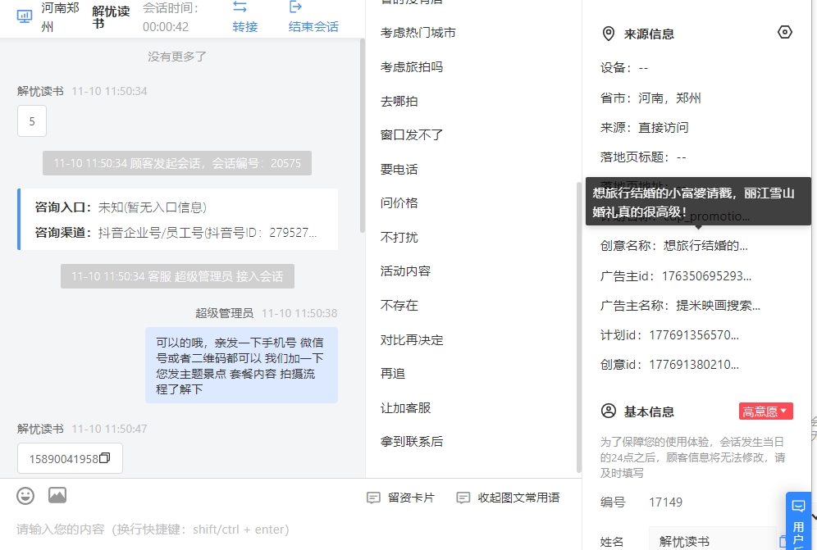
Task: Click the 会话编号 20575 system notice
Action: [177, 163]
